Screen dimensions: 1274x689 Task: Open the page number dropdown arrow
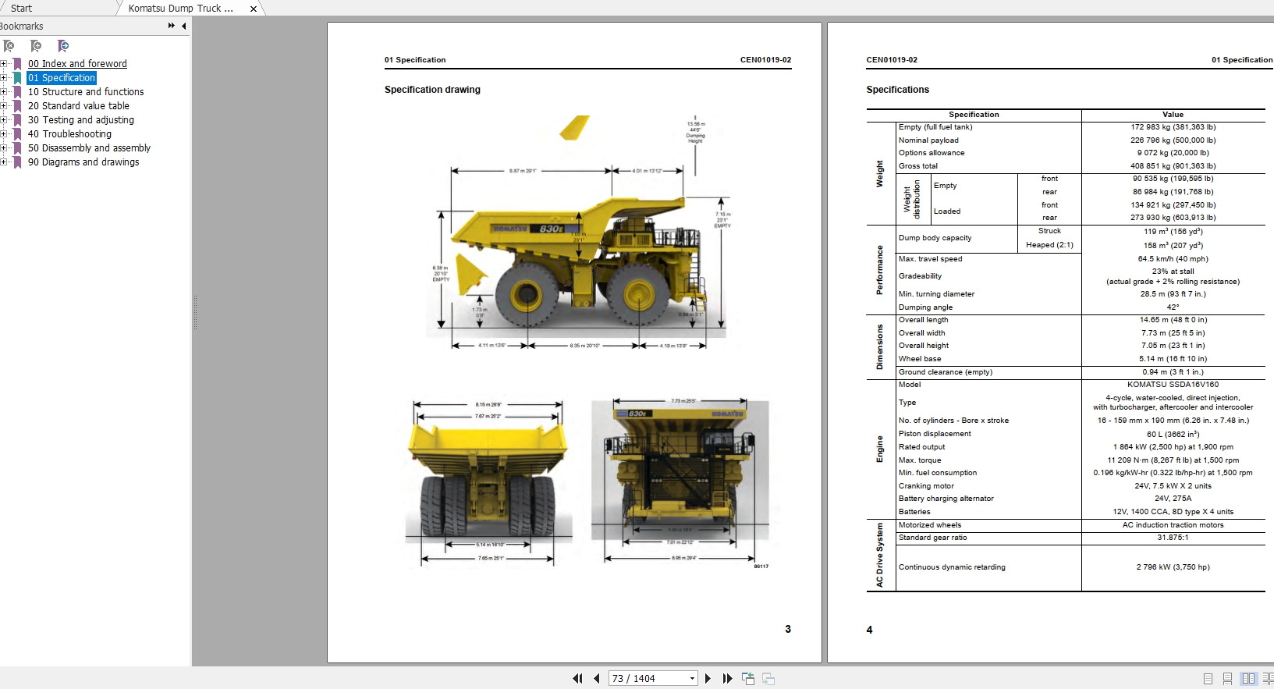692,679
